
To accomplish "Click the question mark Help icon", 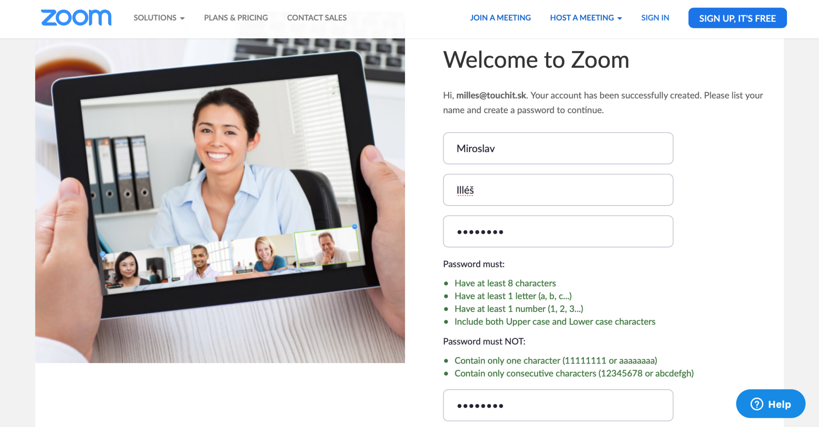I will click(x=757, y=404).
